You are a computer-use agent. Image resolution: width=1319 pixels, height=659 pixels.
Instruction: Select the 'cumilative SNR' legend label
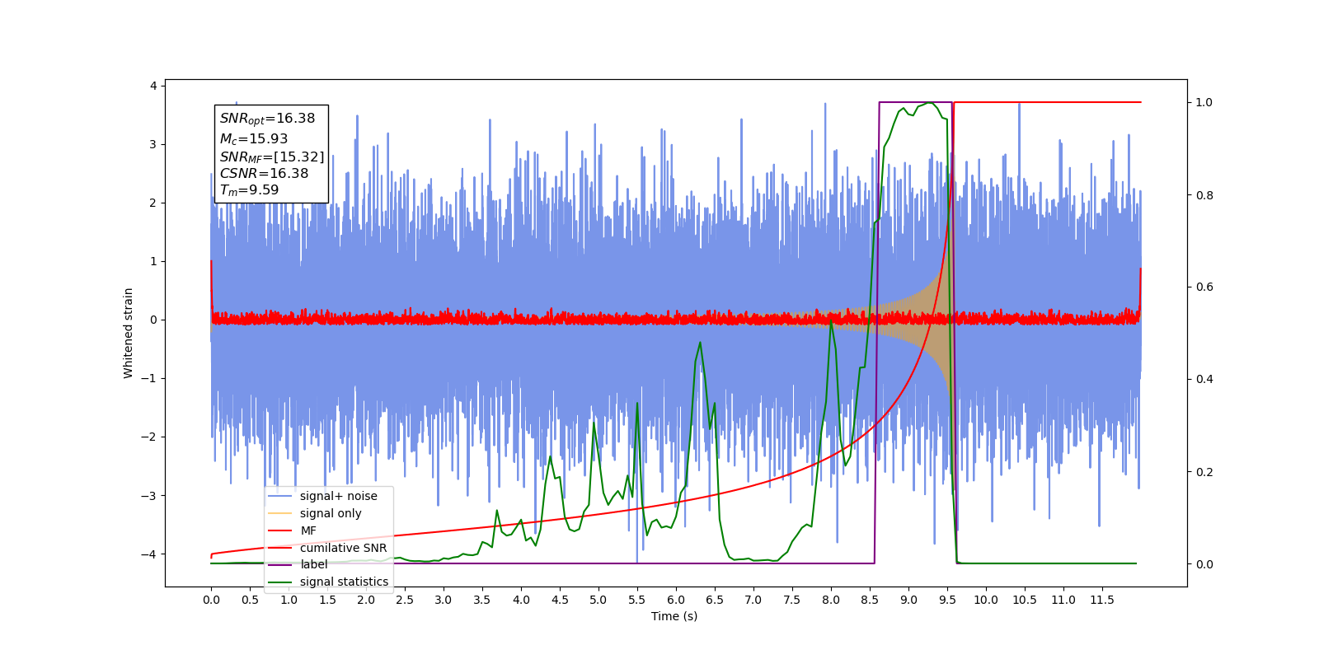click(343, 548)
